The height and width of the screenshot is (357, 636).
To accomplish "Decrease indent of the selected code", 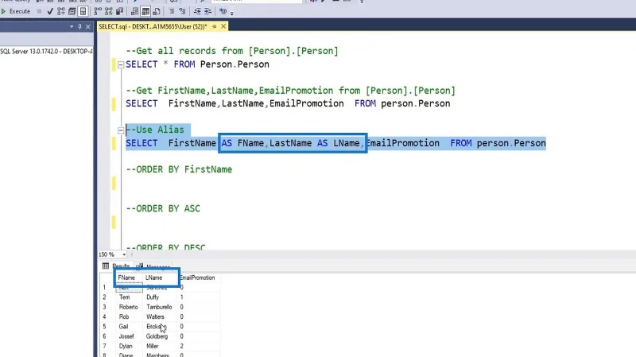I will (x=197, y=11).
